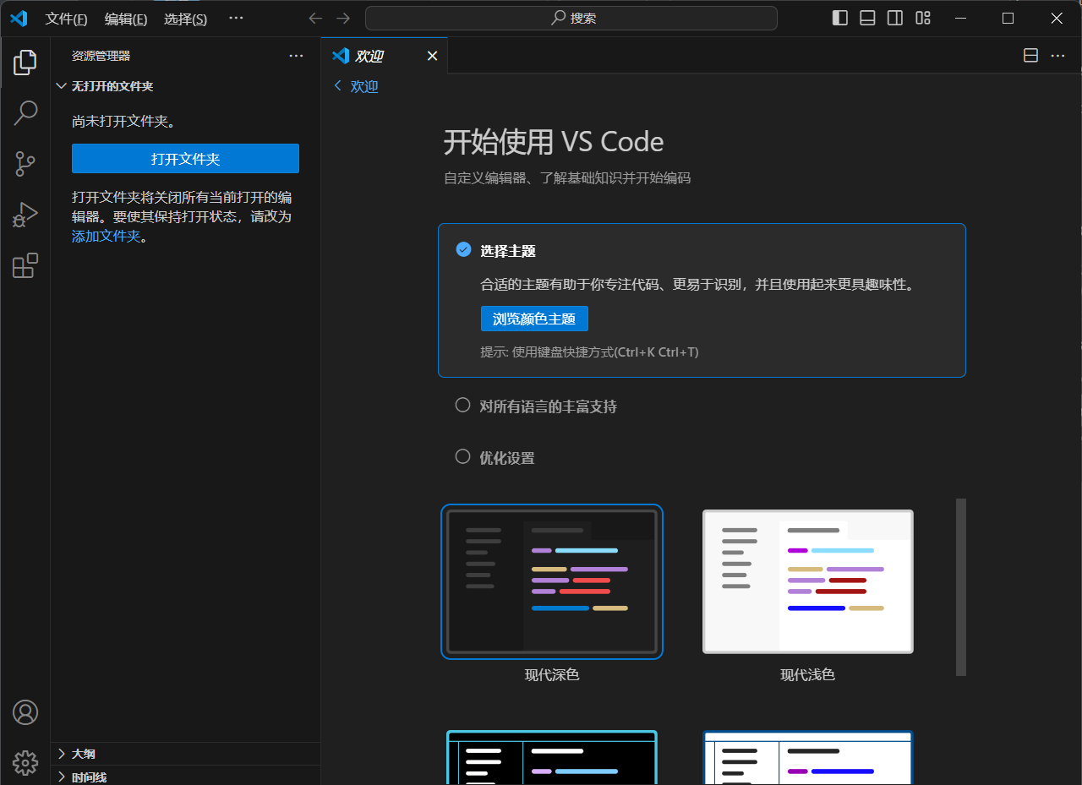Toggle the secondary side bar layout icon
Image resolution: width=1082 pixels, height=785 pixels.
tap(895, 19)
